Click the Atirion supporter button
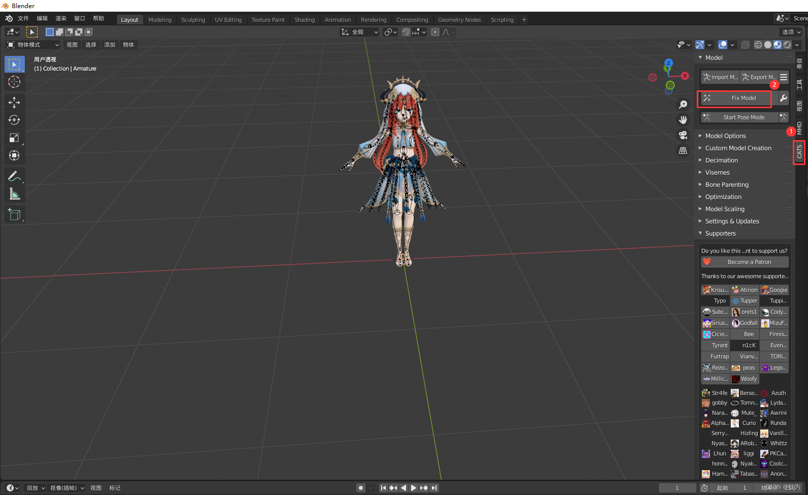Image resolution: width=808 pixels, height=495 pixels. (x=745, y=290)
